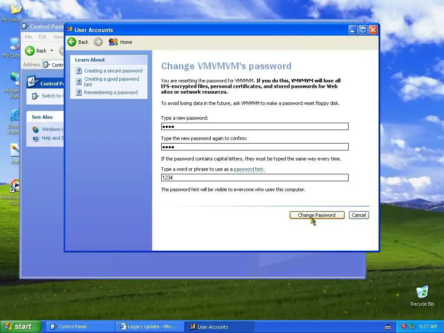Click the Windows Update icon in See Also
Image resolution: width=444 pixels, height=333 pixels.
coord(36,129)
